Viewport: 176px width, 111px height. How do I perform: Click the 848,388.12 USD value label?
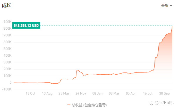(26, 26)
